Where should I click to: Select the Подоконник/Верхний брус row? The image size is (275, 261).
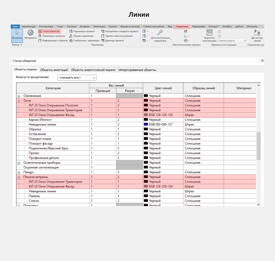136,148
